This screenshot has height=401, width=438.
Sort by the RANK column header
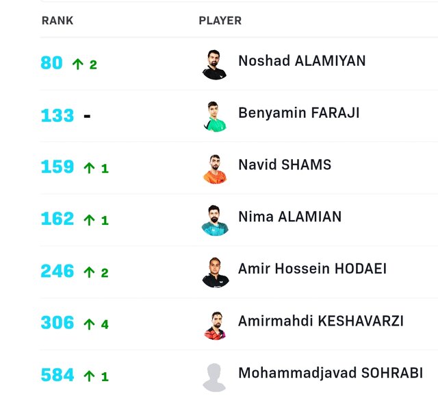coord(57,21)
